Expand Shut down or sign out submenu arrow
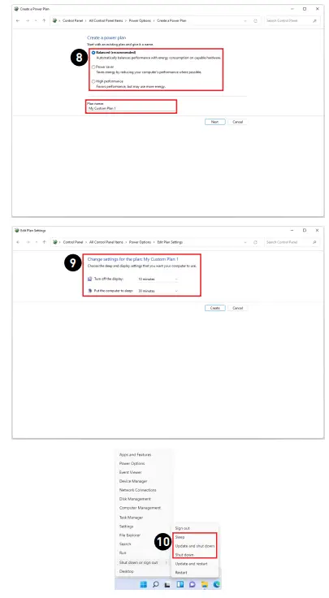The width and height of the screenshot is (329, 598). pyautogui.click(x=167, y=562)
